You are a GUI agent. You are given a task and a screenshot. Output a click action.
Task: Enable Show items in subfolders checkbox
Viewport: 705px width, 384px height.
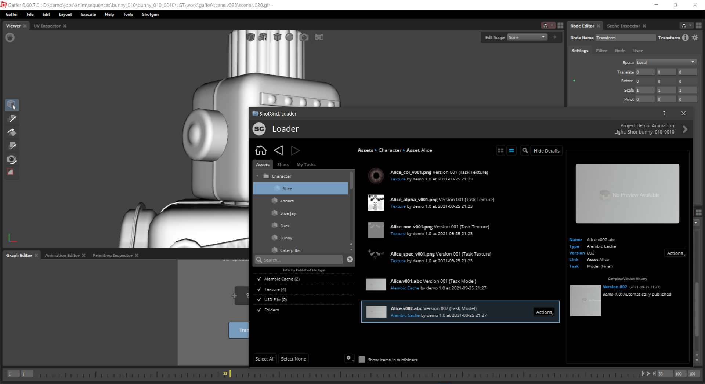[362, 359]
